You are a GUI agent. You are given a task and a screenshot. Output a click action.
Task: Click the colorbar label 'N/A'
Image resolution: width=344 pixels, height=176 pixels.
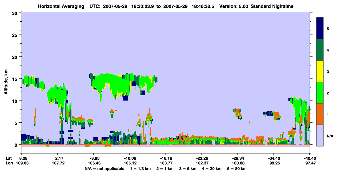tap(330, 136)
